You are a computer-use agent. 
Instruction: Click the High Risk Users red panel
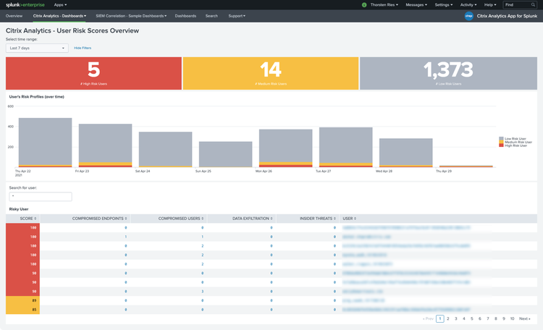(x=93, y=73)
